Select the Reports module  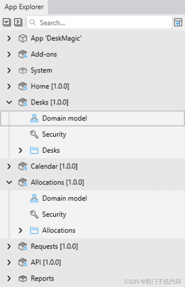[x=42, y=278]
